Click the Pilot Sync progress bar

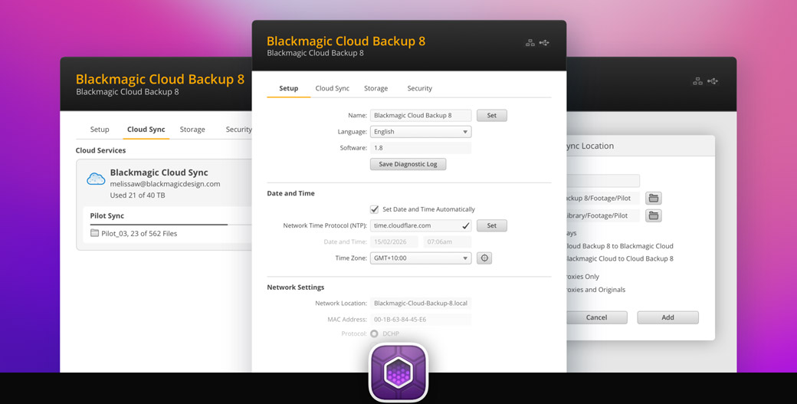click(x=171, y=225)
